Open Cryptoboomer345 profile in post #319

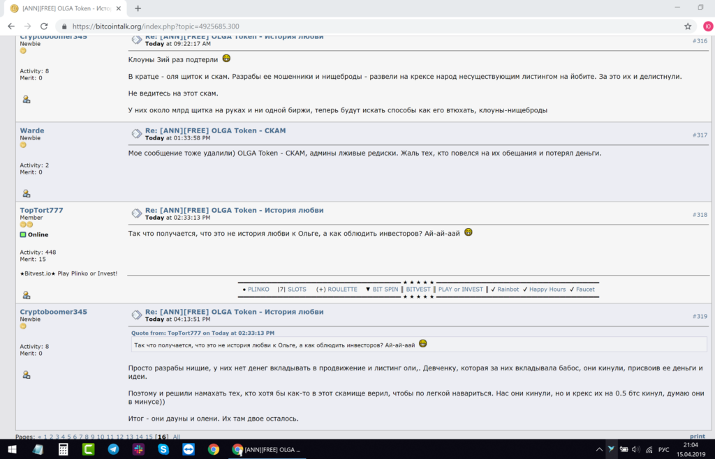pyautogui.click(x=53, y=312)
